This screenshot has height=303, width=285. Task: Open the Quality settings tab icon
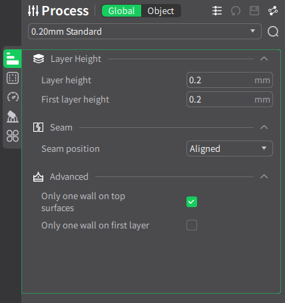coord(13,59)
